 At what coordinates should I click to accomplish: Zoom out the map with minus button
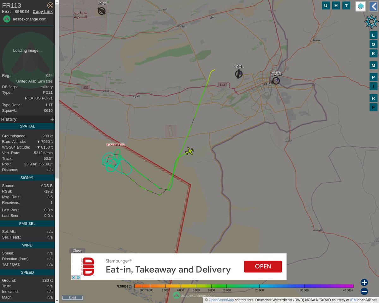pyautogui.click(x=364, y=291)
